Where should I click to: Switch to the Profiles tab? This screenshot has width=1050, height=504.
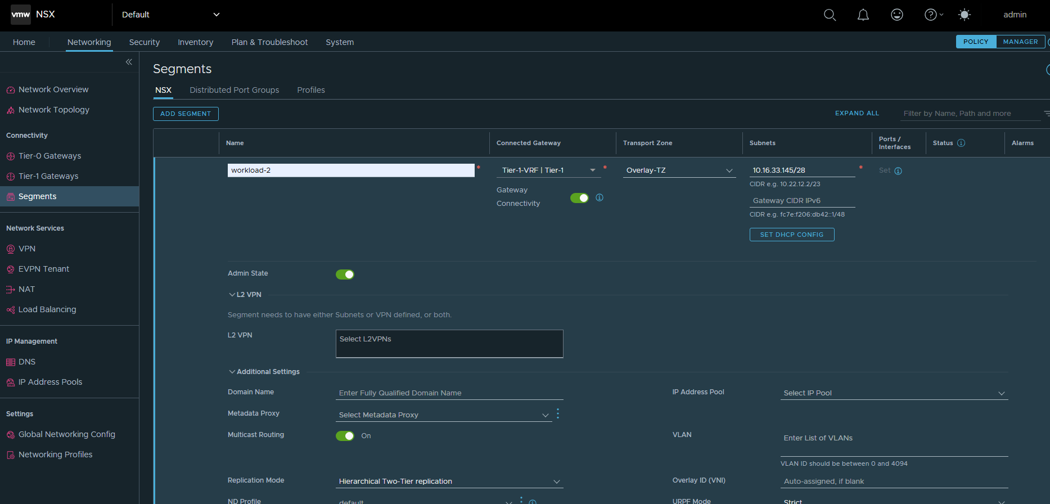pos(311,90)
